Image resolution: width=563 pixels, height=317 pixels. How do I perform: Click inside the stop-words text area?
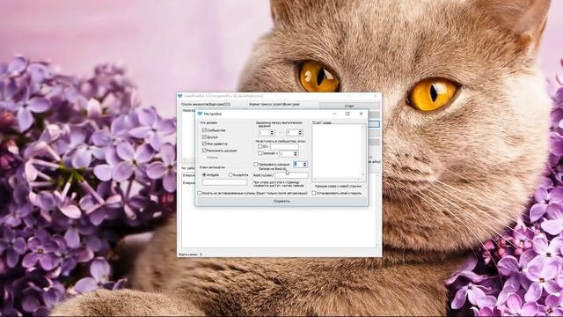(336, 151)
